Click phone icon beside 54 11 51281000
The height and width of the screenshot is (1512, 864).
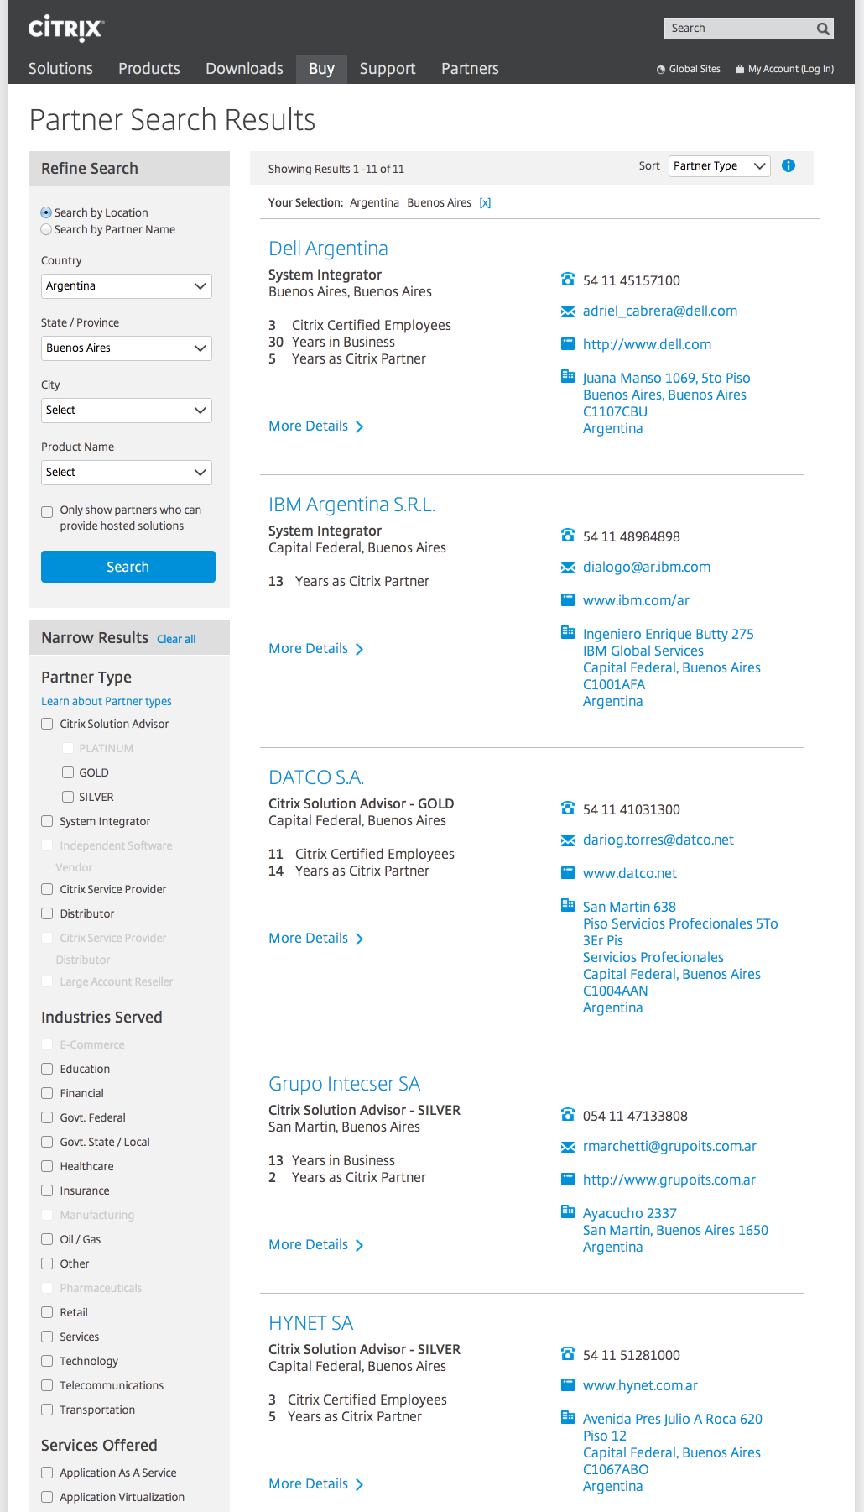click(568, 1354)
